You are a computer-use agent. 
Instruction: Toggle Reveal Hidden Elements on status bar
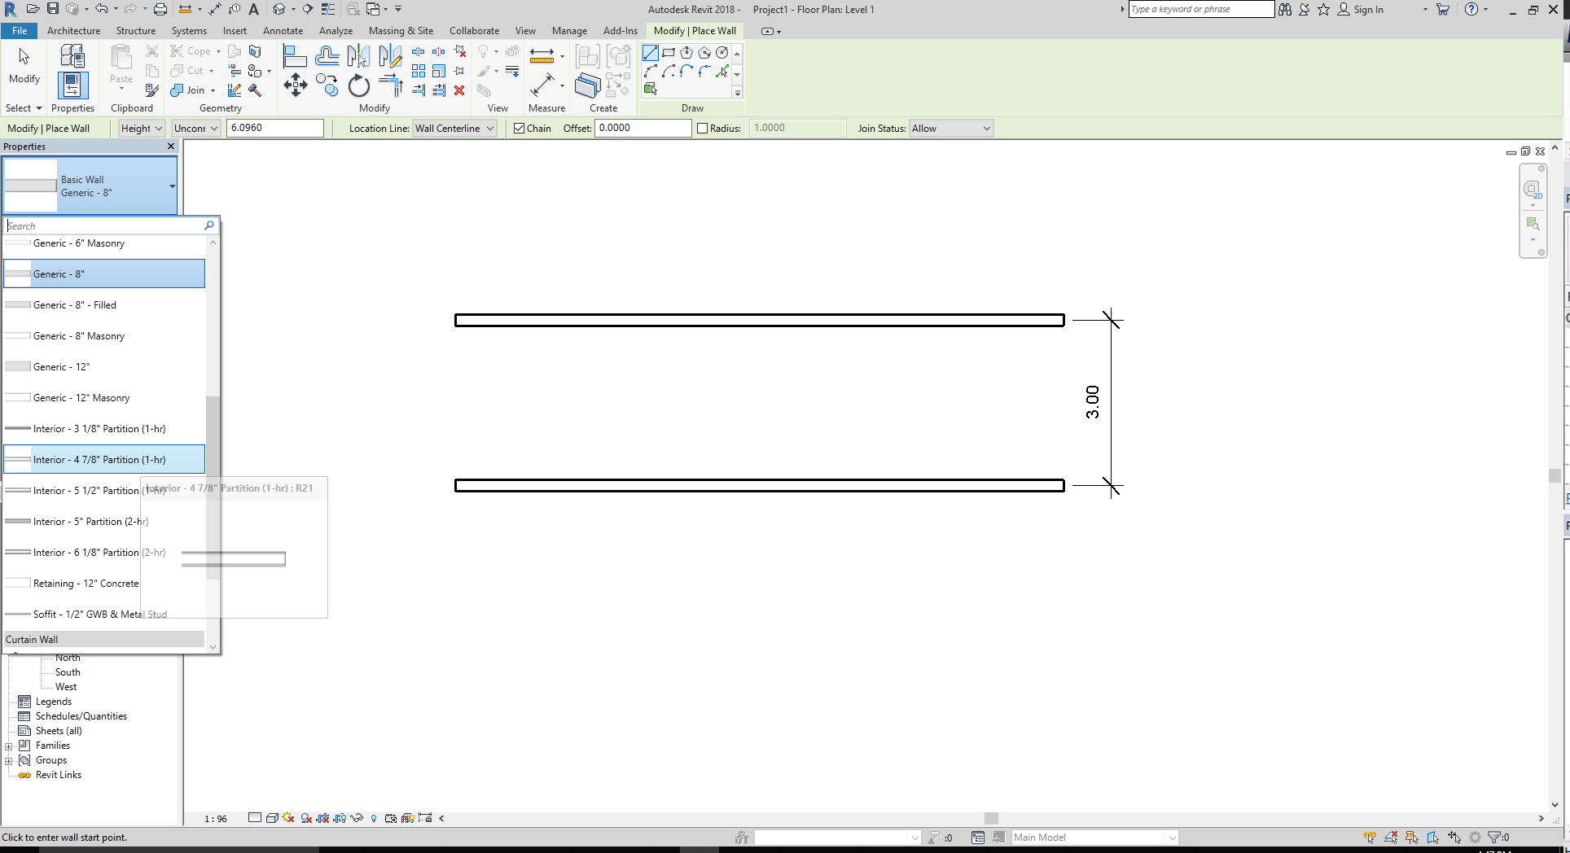coord(374,818)
